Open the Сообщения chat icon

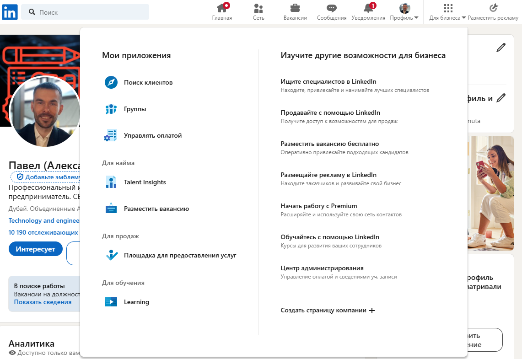[332, 8]
